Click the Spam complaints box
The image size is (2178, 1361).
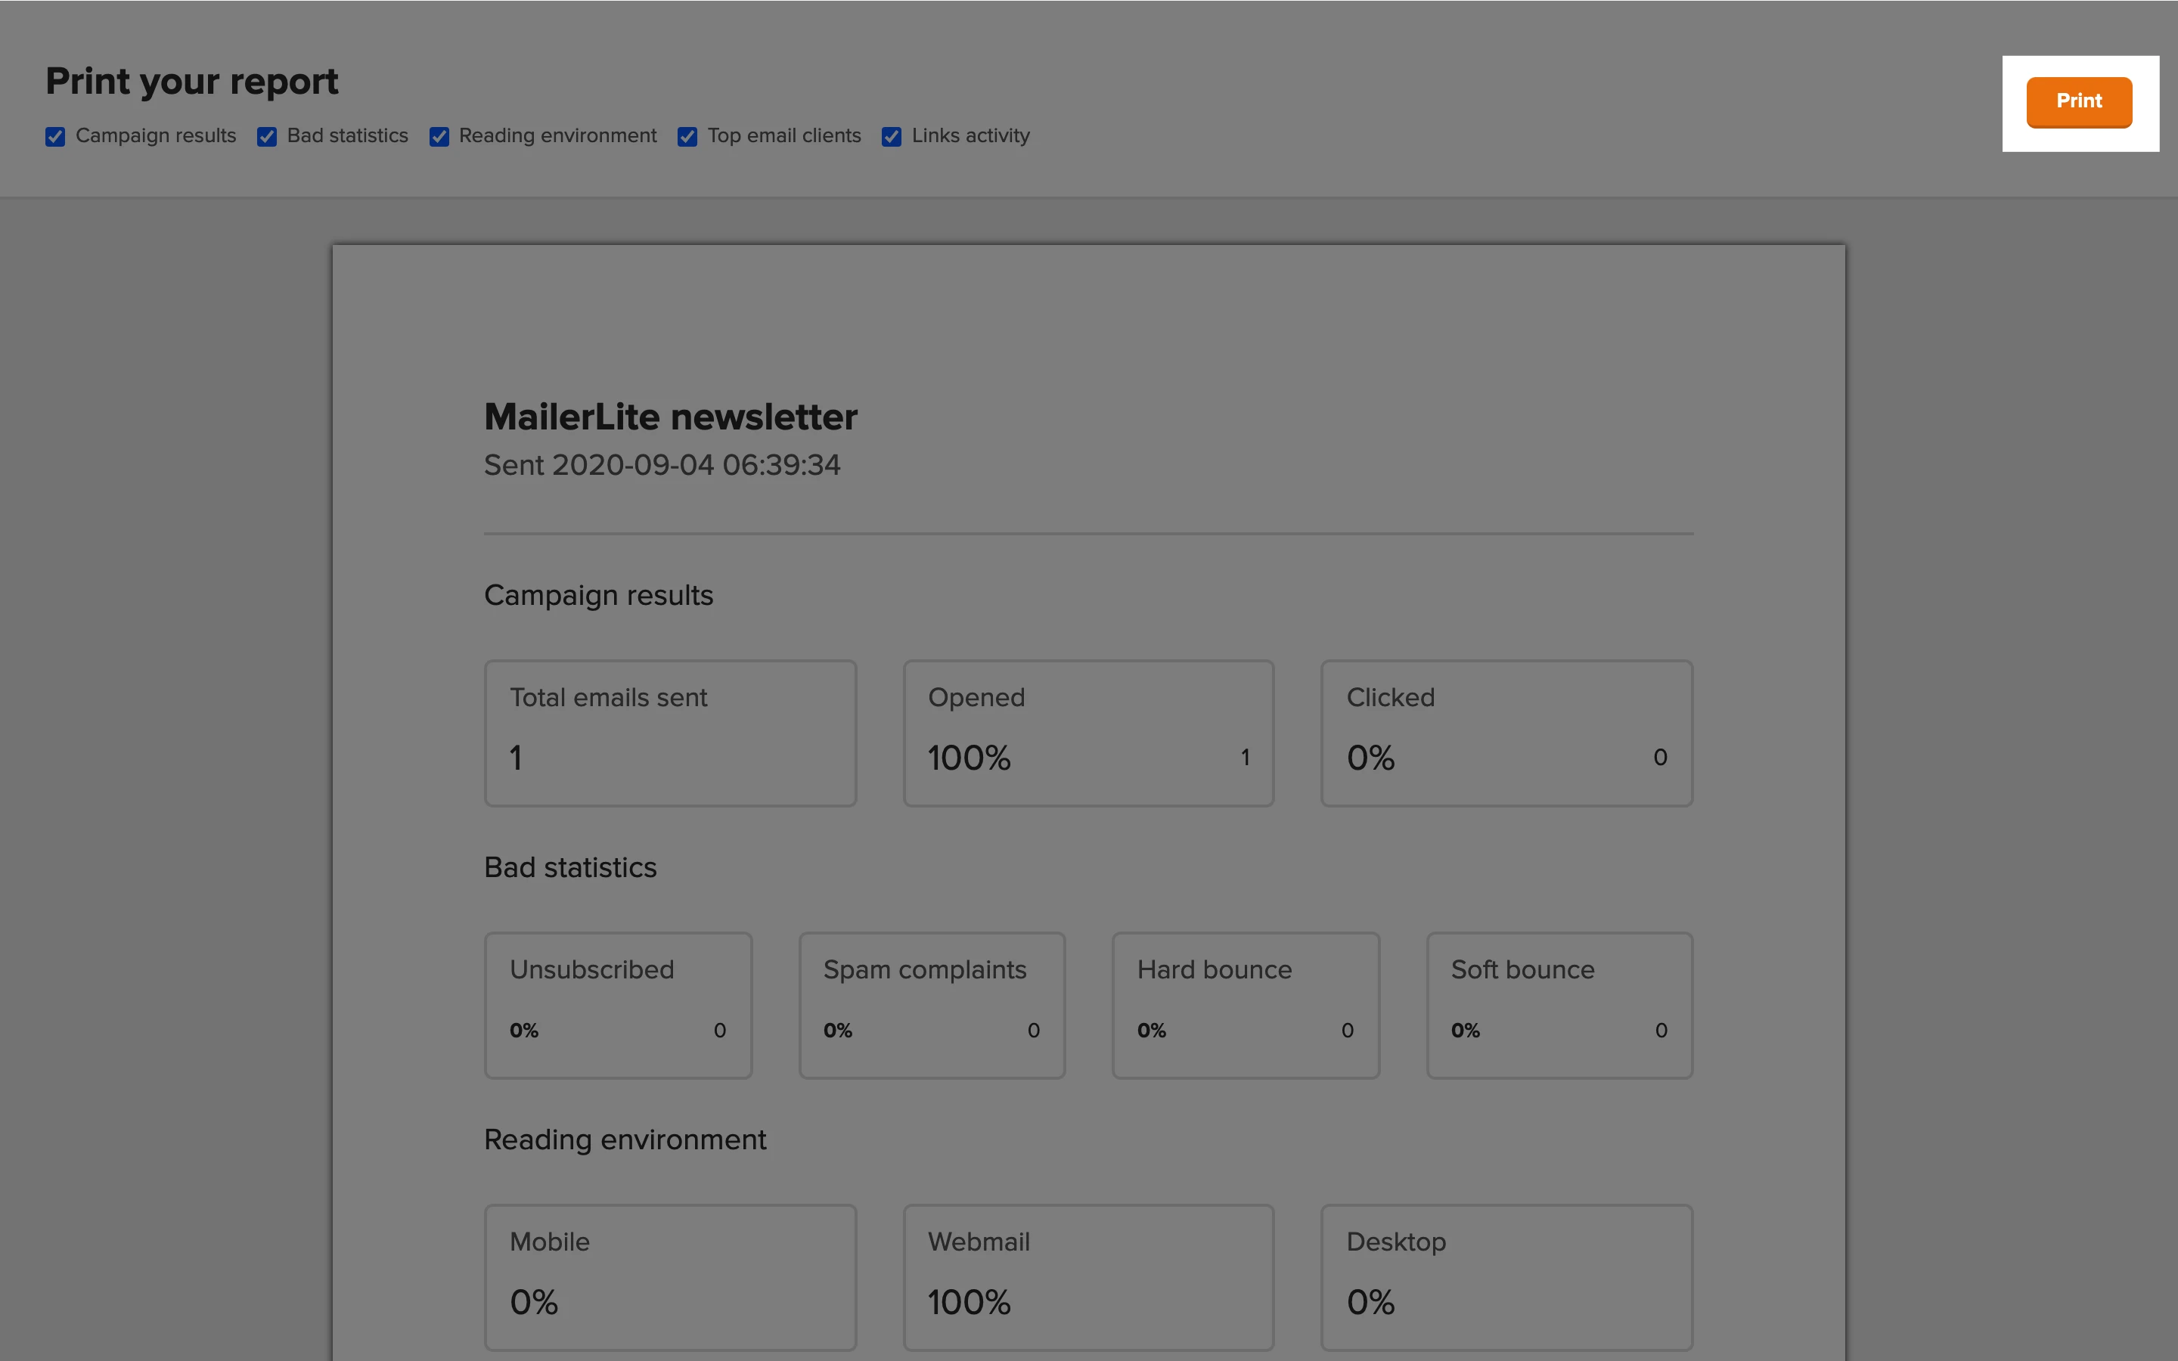(x=932, y=1005)
